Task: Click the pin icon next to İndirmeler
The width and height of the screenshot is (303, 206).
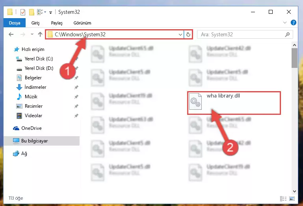Action: point(76,87)
